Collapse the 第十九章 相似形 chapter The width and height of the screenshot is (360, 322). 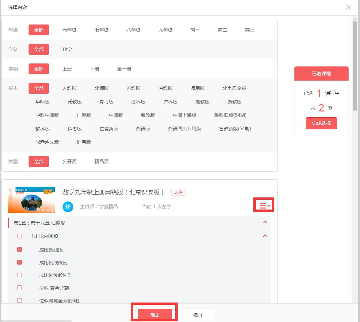pos(265,222)
